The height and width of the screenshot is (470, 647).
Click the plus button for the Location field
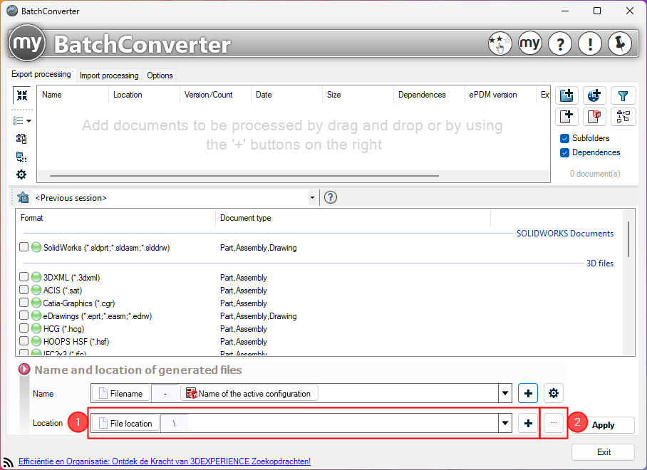pos(528,423)
